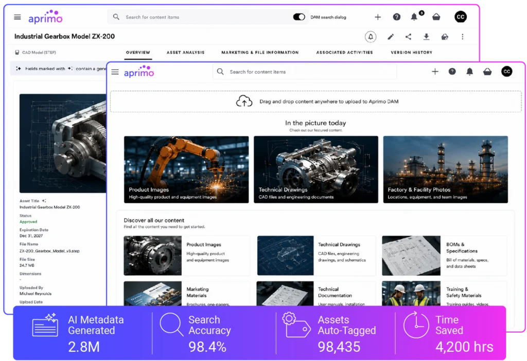Open the Associated Activities tab
This screenshot has width=527, height=361.
point(344,52)
